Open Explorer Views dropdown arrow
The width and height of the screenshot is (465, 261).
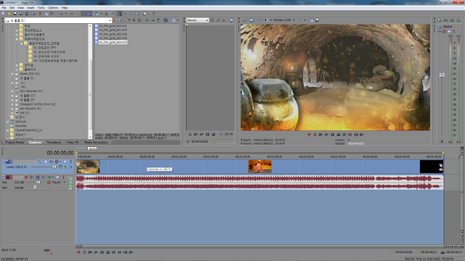(x=178, y=20)
